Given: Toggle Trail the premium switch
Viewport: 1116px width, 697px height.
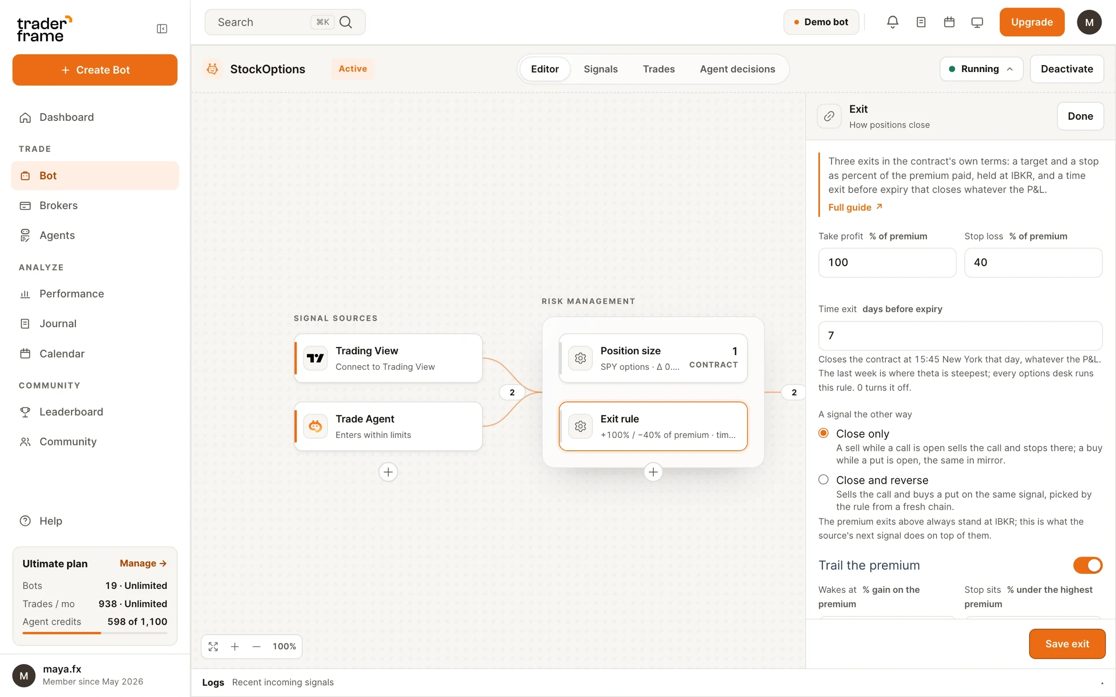Looking at the screenshot, I should click(1088, 565).
